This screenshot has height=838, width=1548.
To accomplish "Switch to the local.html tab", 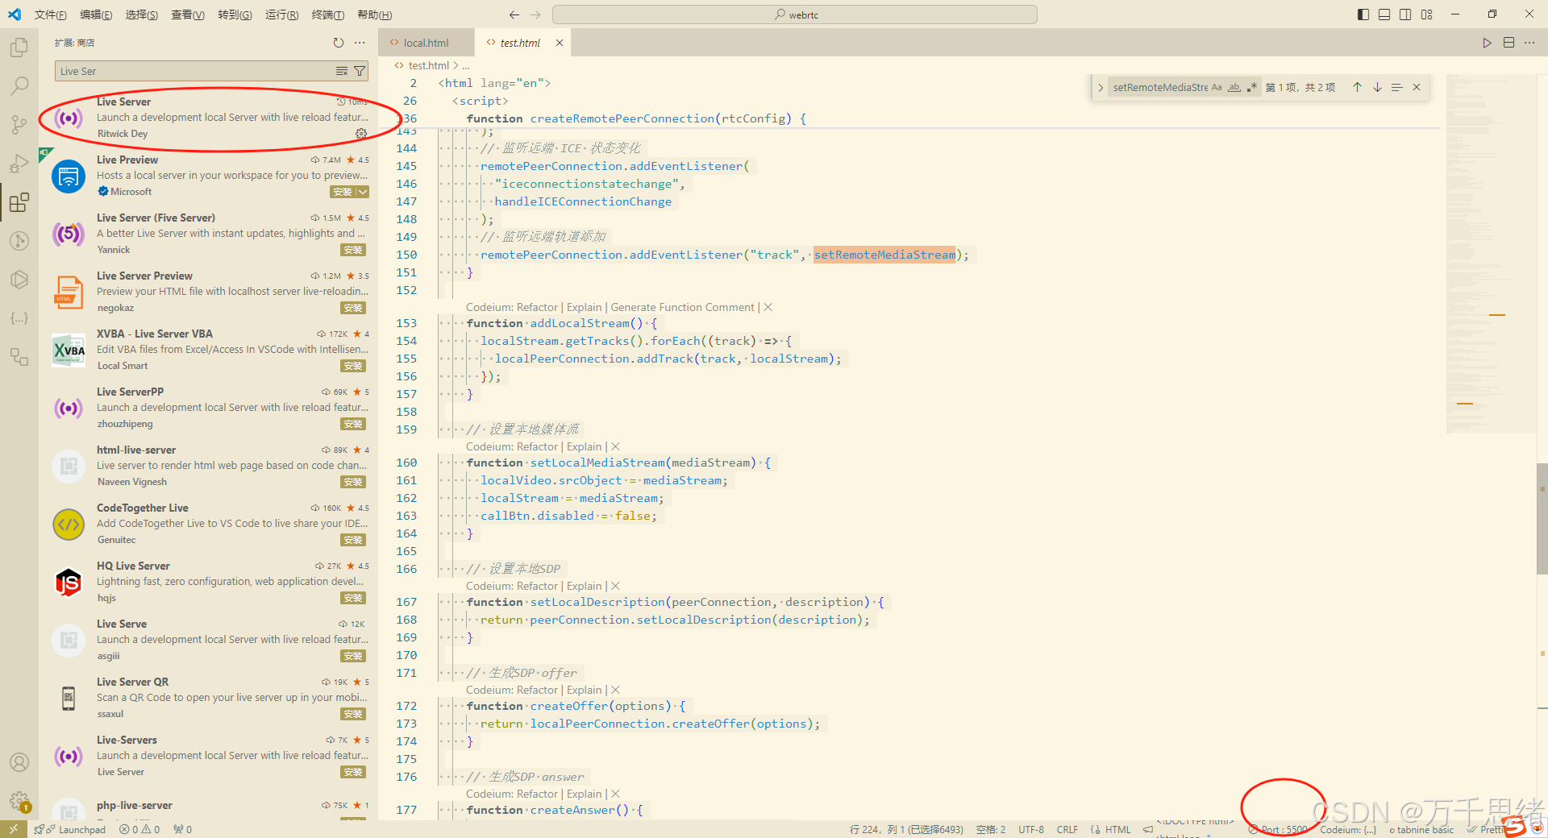I will click(x=426, y=43).
